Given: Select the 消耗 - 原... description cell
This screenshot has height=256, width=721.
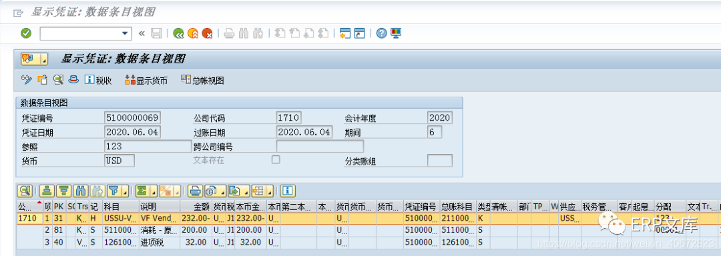Looking at the screenshot, I should point(159,229).
